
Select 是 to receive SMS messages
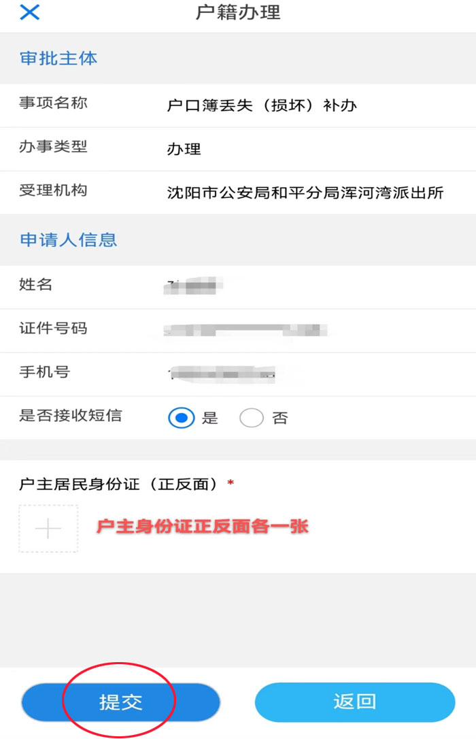pyautogui.click(x=182, y=418)
